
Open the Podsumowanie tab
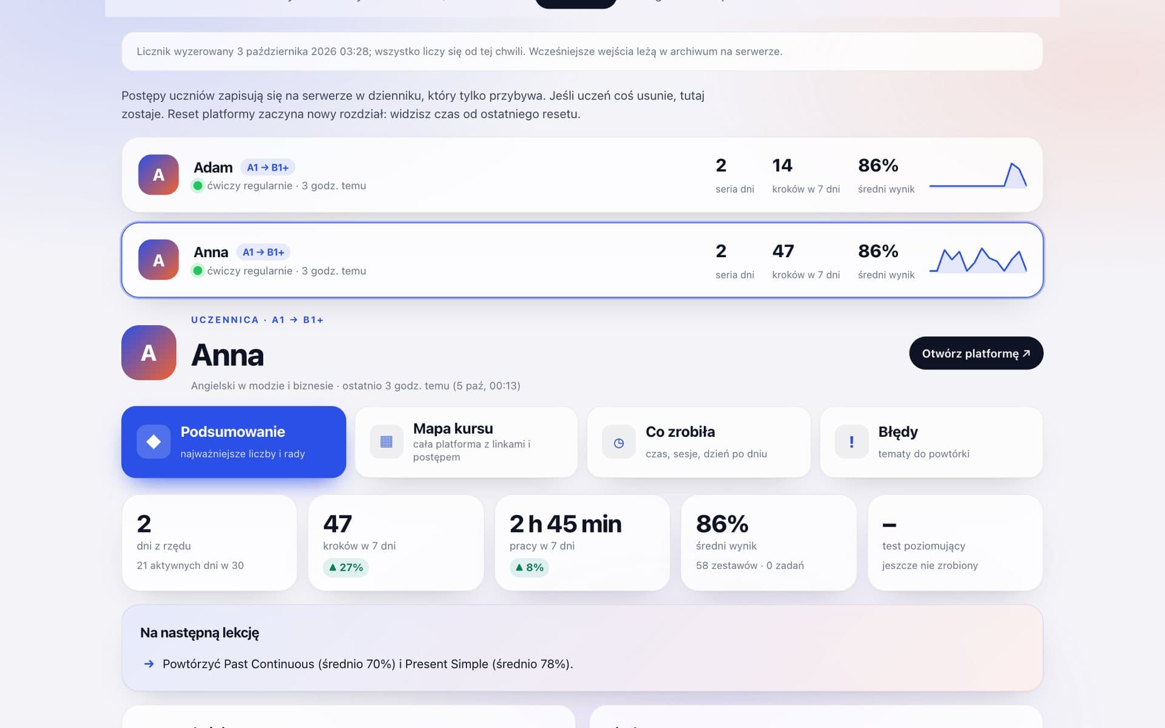234,442
